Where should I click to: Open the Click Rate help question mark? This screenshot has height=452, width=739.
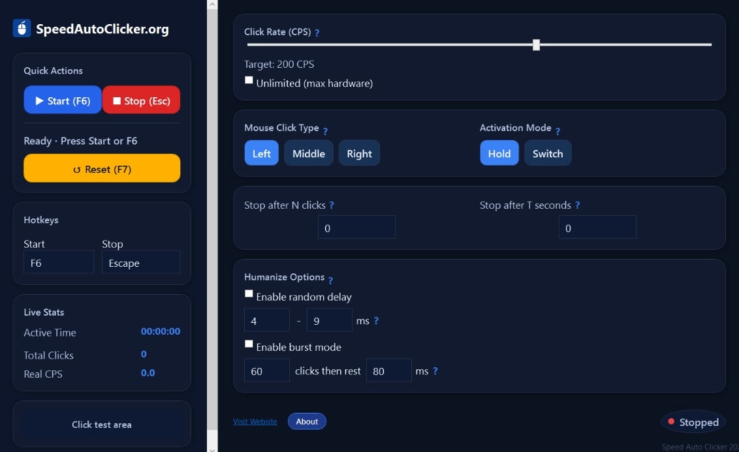317,33
